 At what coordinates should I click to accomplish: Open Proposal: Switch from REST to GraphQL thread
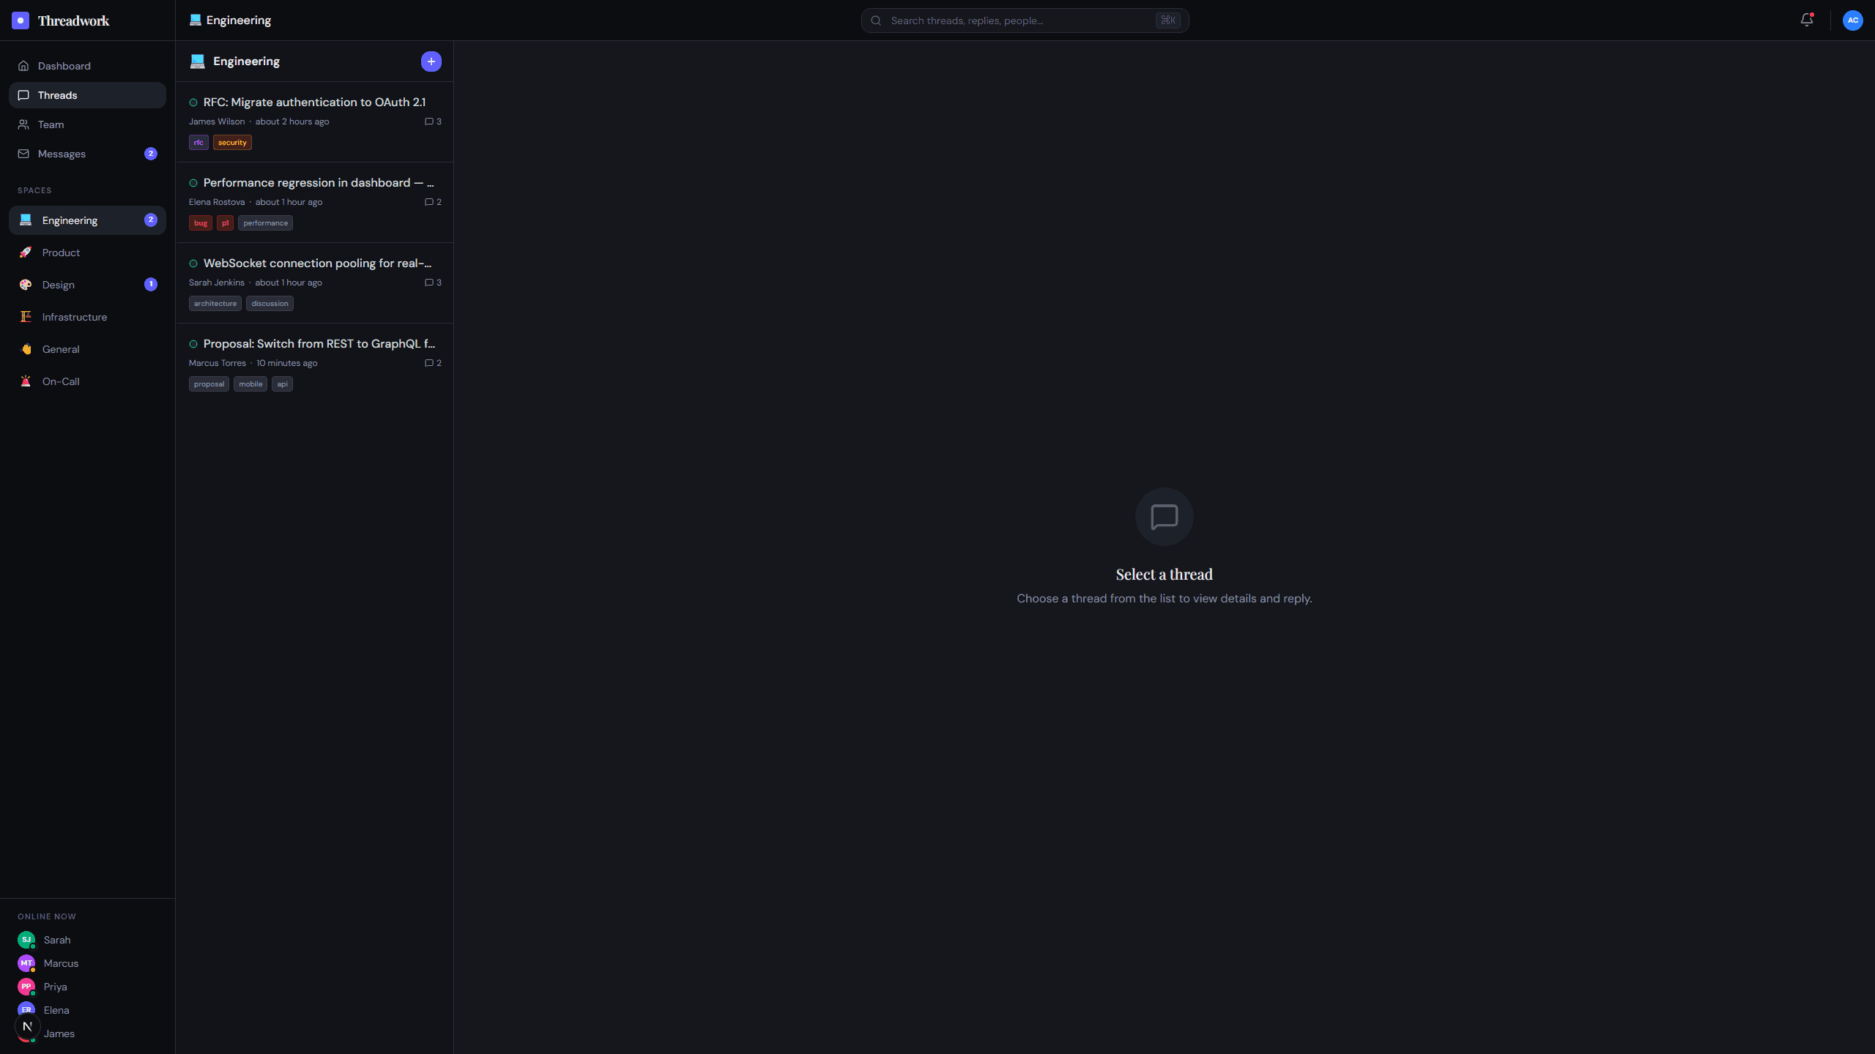point(314,364)
